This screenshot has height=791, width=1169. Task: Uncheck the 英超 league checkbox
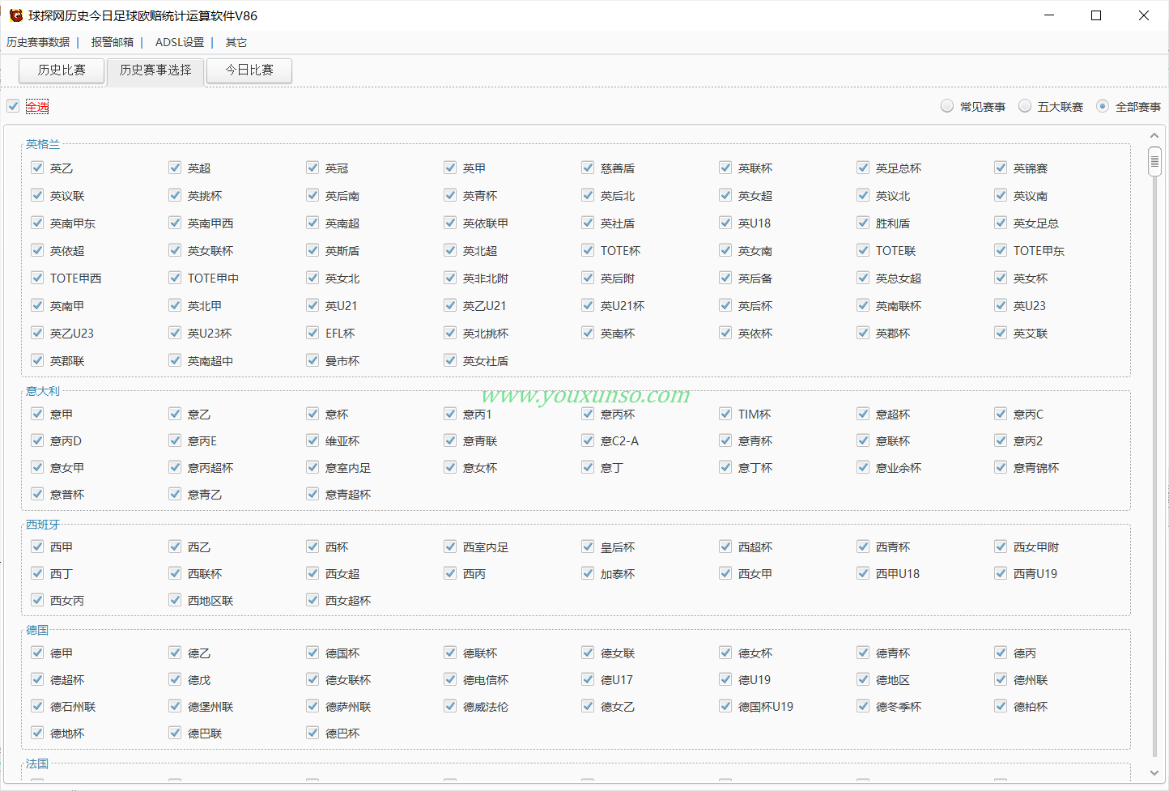(x=175, y=168)
